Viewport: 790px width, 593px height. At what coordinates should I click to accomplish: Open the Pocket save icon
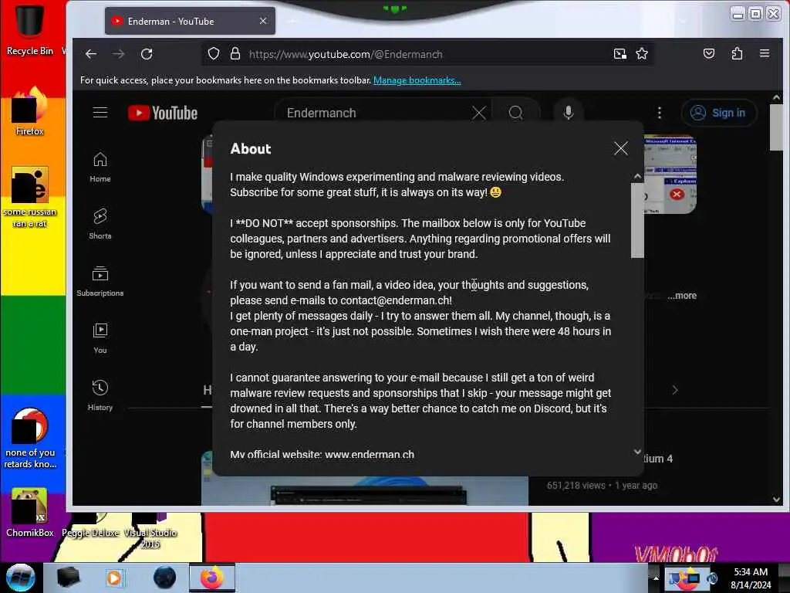[x=709, y=53]
